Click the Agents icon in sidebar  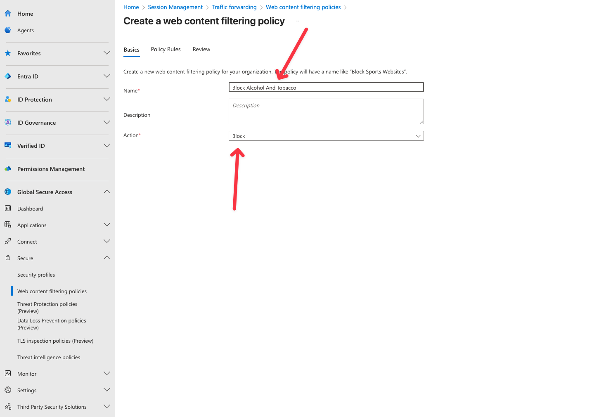coord(8,30)
